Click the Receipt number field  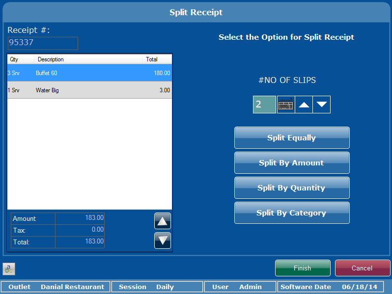point(43,43)
